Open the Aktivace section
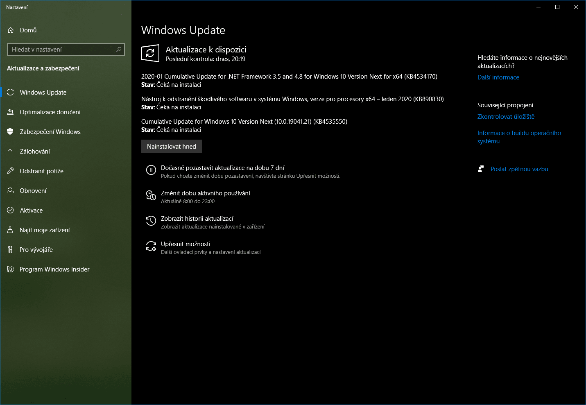Screen dimensions: 586x405 [31, 210]
